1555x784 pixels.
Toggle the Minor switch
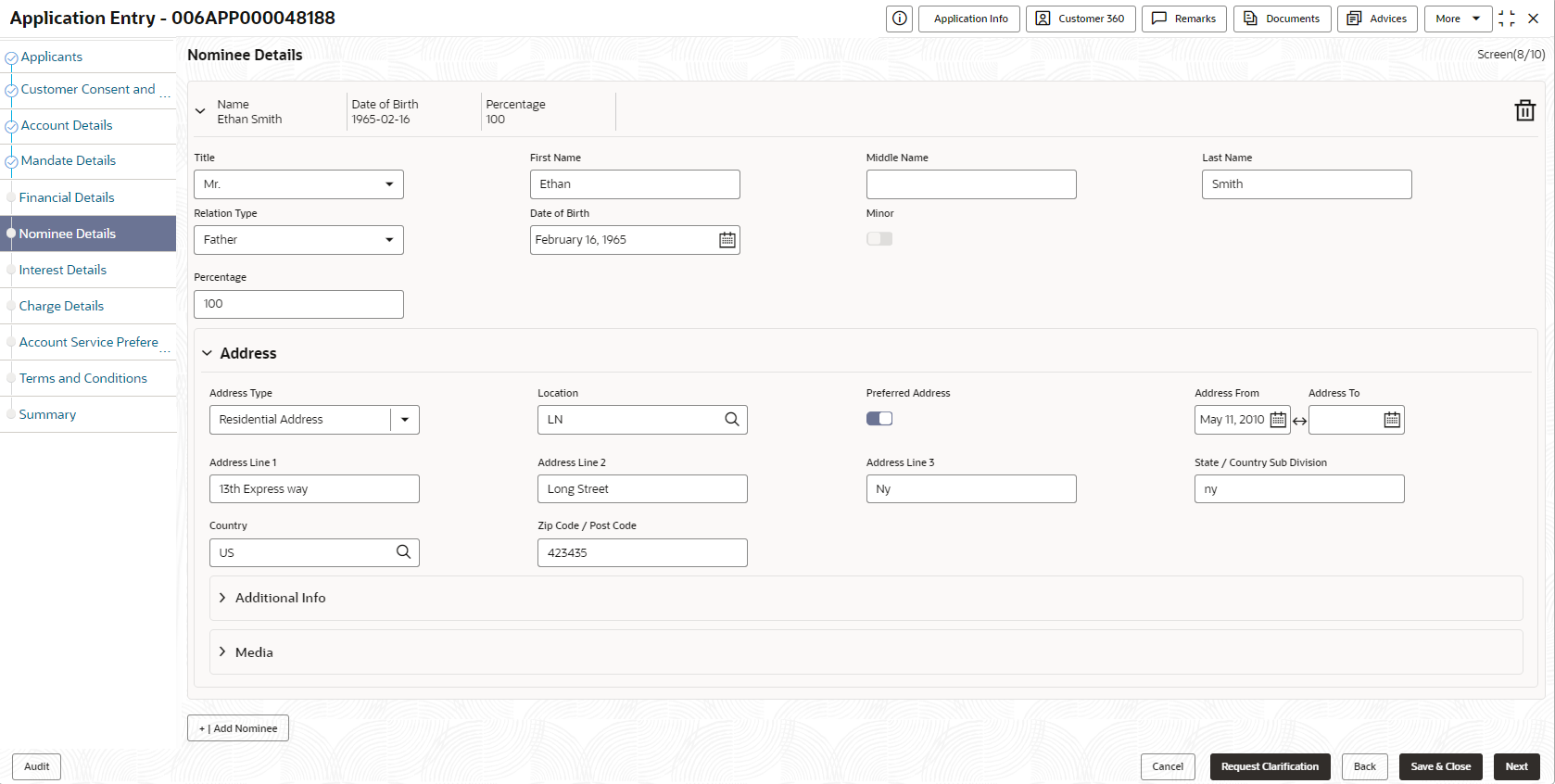[879, 239]
